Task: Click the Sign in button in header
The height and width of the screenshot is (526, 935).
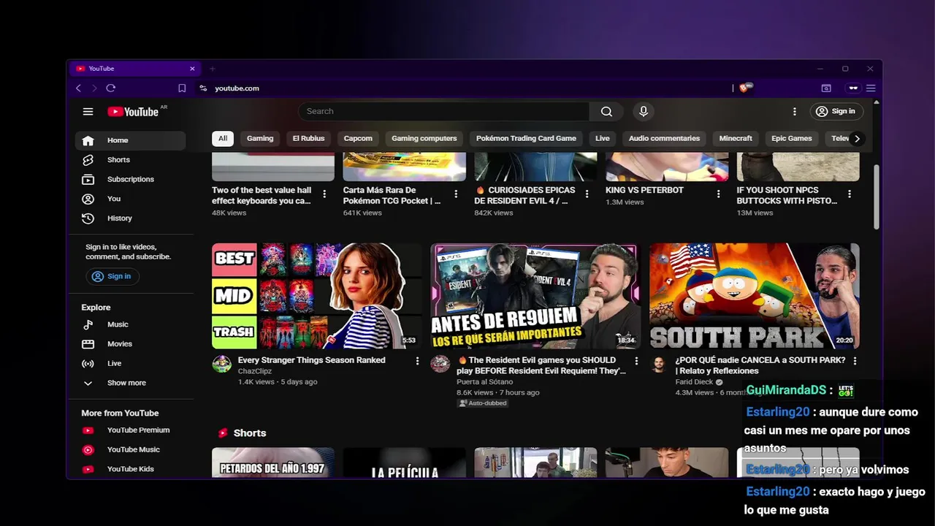Action: 836,111
